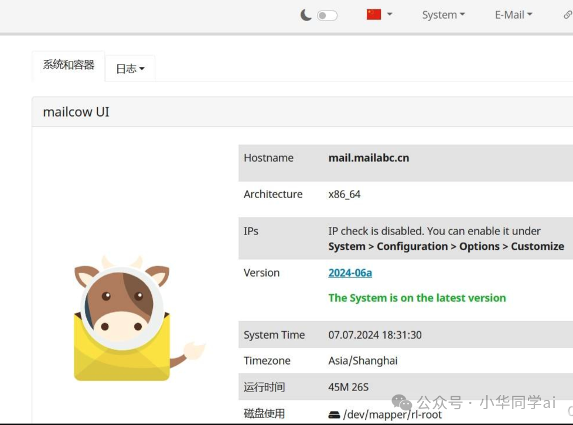Click 'The System is on the latest version'
Image resolution: width=573 pixels, height=425 pixels.
tap(417, 298)
